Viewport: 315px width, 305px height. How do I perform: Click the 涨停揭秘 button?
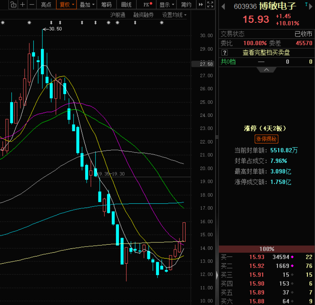coord(267,139)
